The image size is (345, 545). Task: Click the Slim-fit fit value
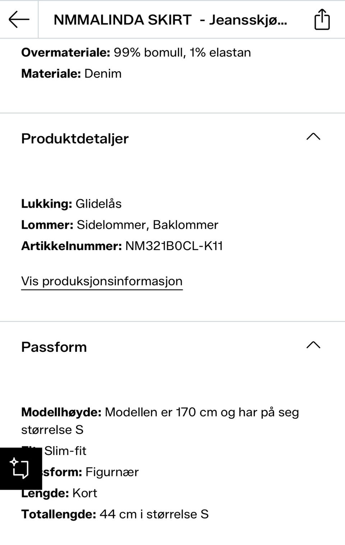65,451
